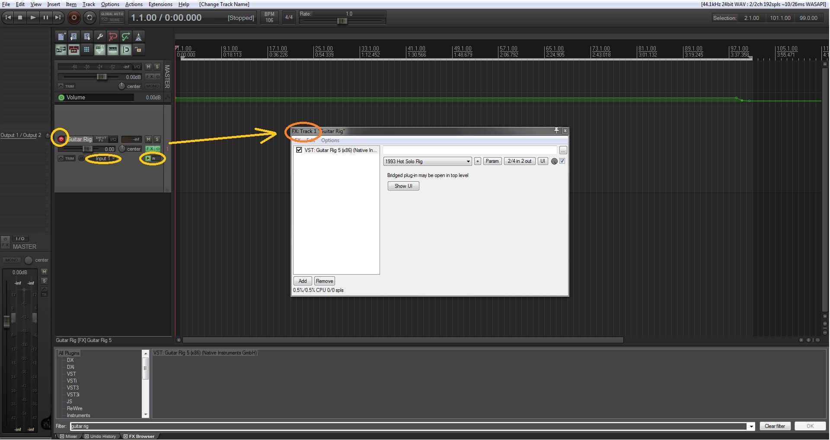Switch to the Mixer tab

(x=68, y=436)
